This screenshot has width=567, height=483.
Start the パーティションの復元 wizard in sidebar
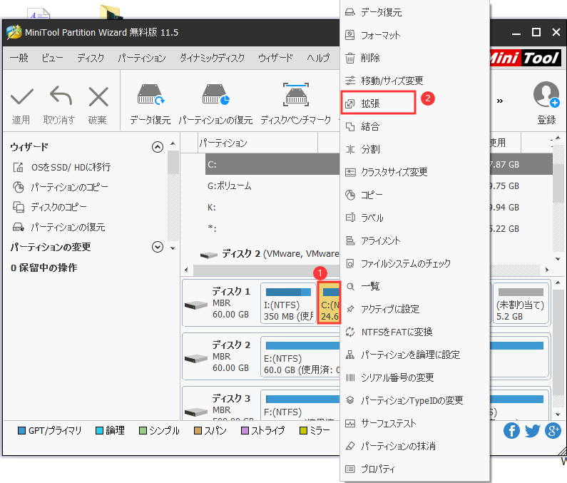coord(59,227)
